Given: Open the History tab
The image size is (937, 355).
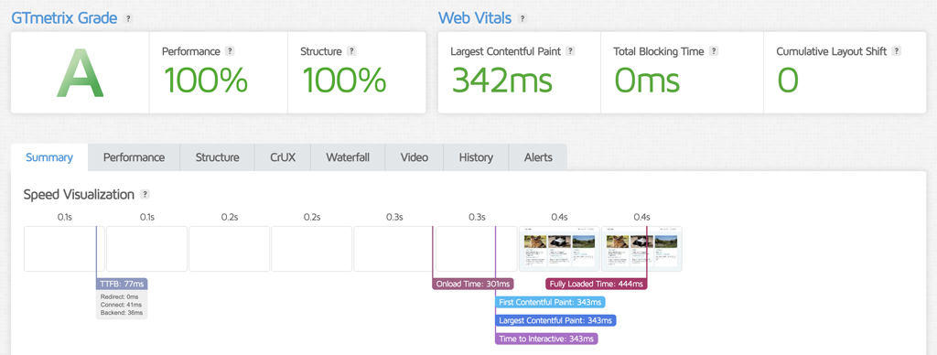Looking at the screenshot, I should tap(476, 157).
